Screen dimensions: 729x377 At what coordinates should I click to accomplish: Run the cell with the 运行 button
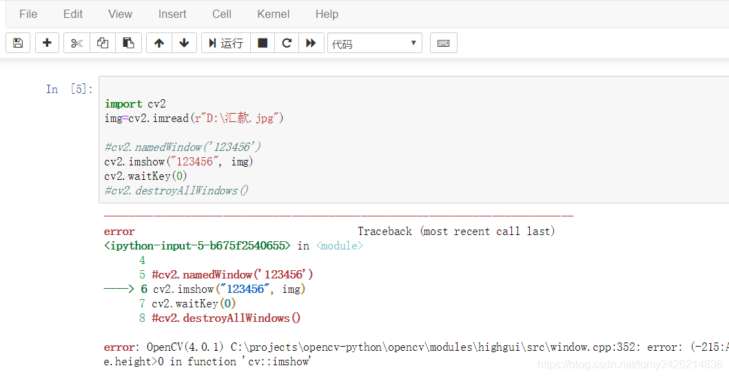point(226,43)
